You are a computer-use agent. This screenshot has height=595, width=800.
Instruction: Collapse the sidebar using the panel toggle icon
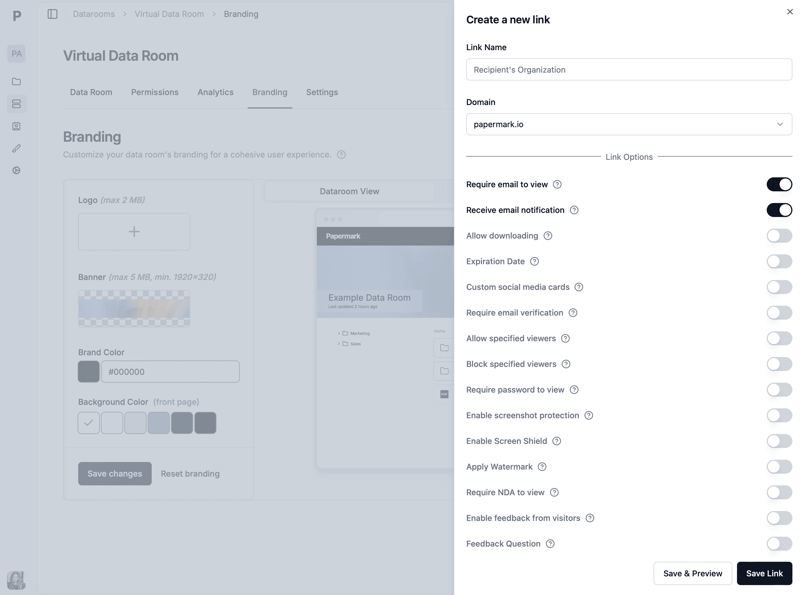53,14
